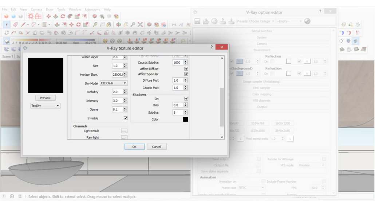
Task: Select the arrow Select tool
Action: tap(7, 25)
